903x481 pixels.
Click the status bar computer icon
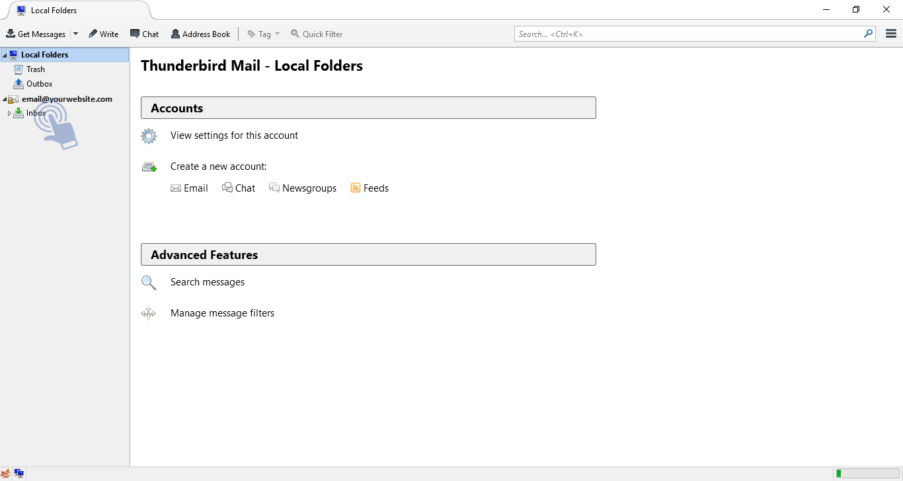pos(19,474)
